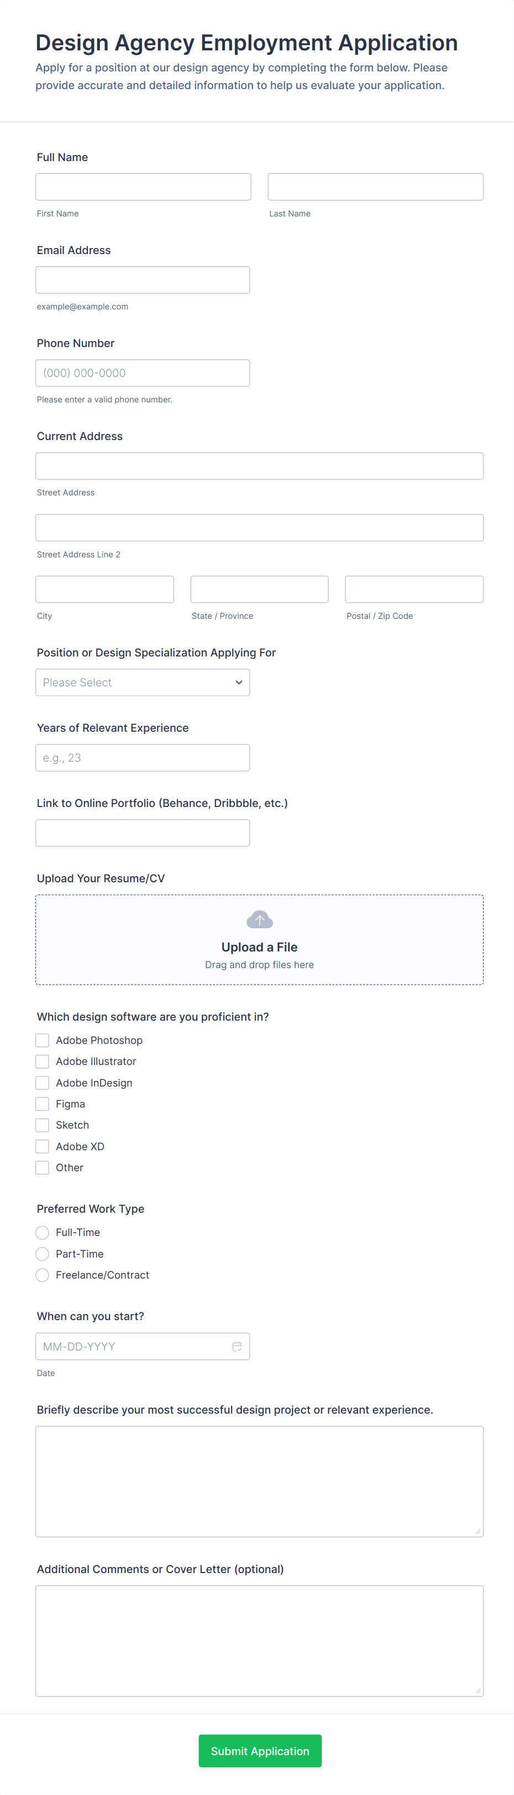Click the Postal / Zip Code field
The width and height of the screenshot is (514, 1795).
pos(415,589)
